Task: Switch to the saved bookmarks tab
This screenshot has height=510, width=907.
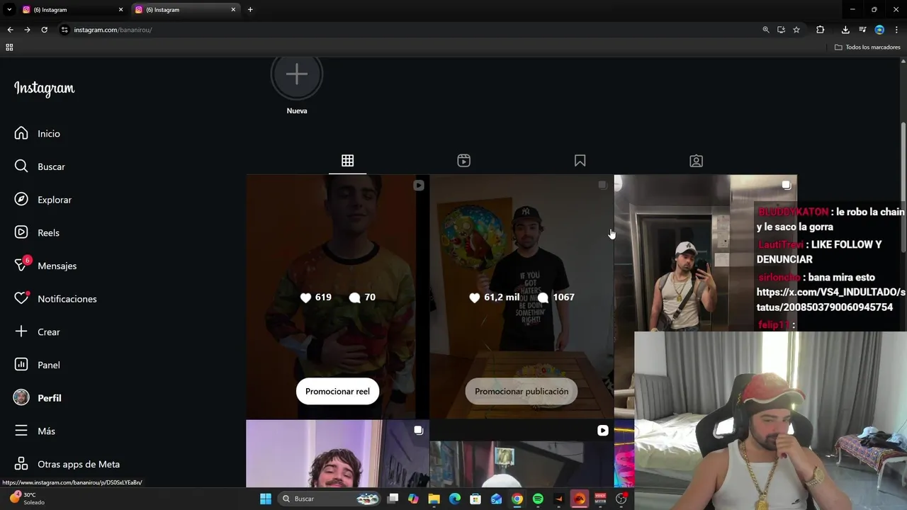Action: point(580,161)
